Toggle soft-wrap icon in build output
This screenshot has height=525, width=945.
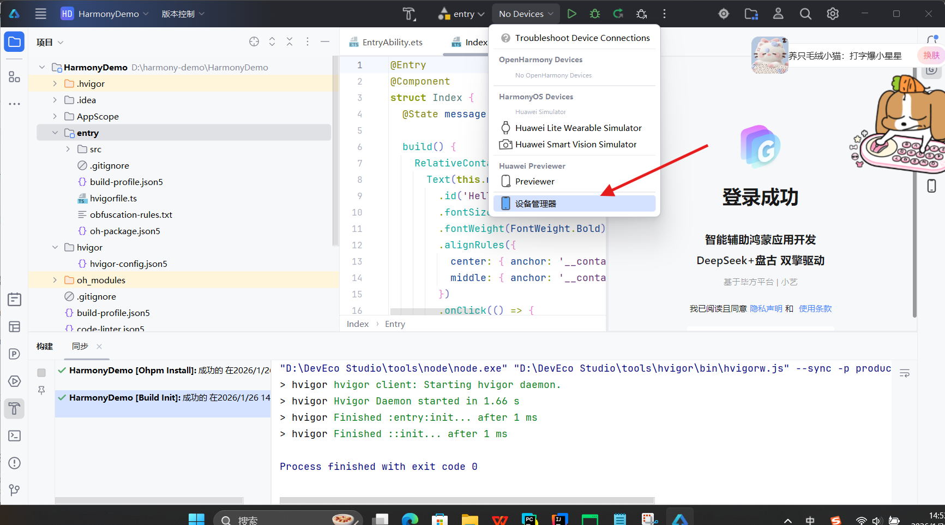click(905, 373)
